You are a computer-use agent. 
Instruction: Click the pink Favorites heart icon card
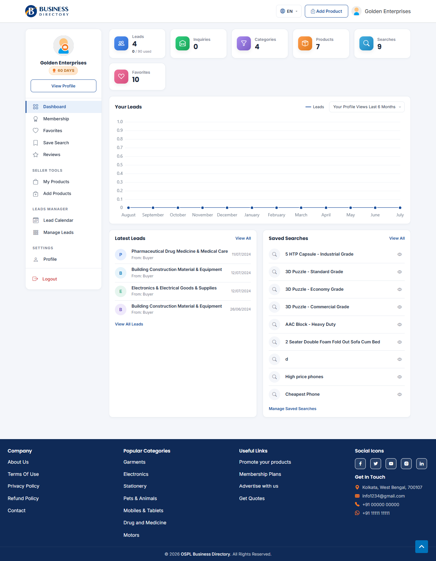pyautogui.click(x=121, y=77)
